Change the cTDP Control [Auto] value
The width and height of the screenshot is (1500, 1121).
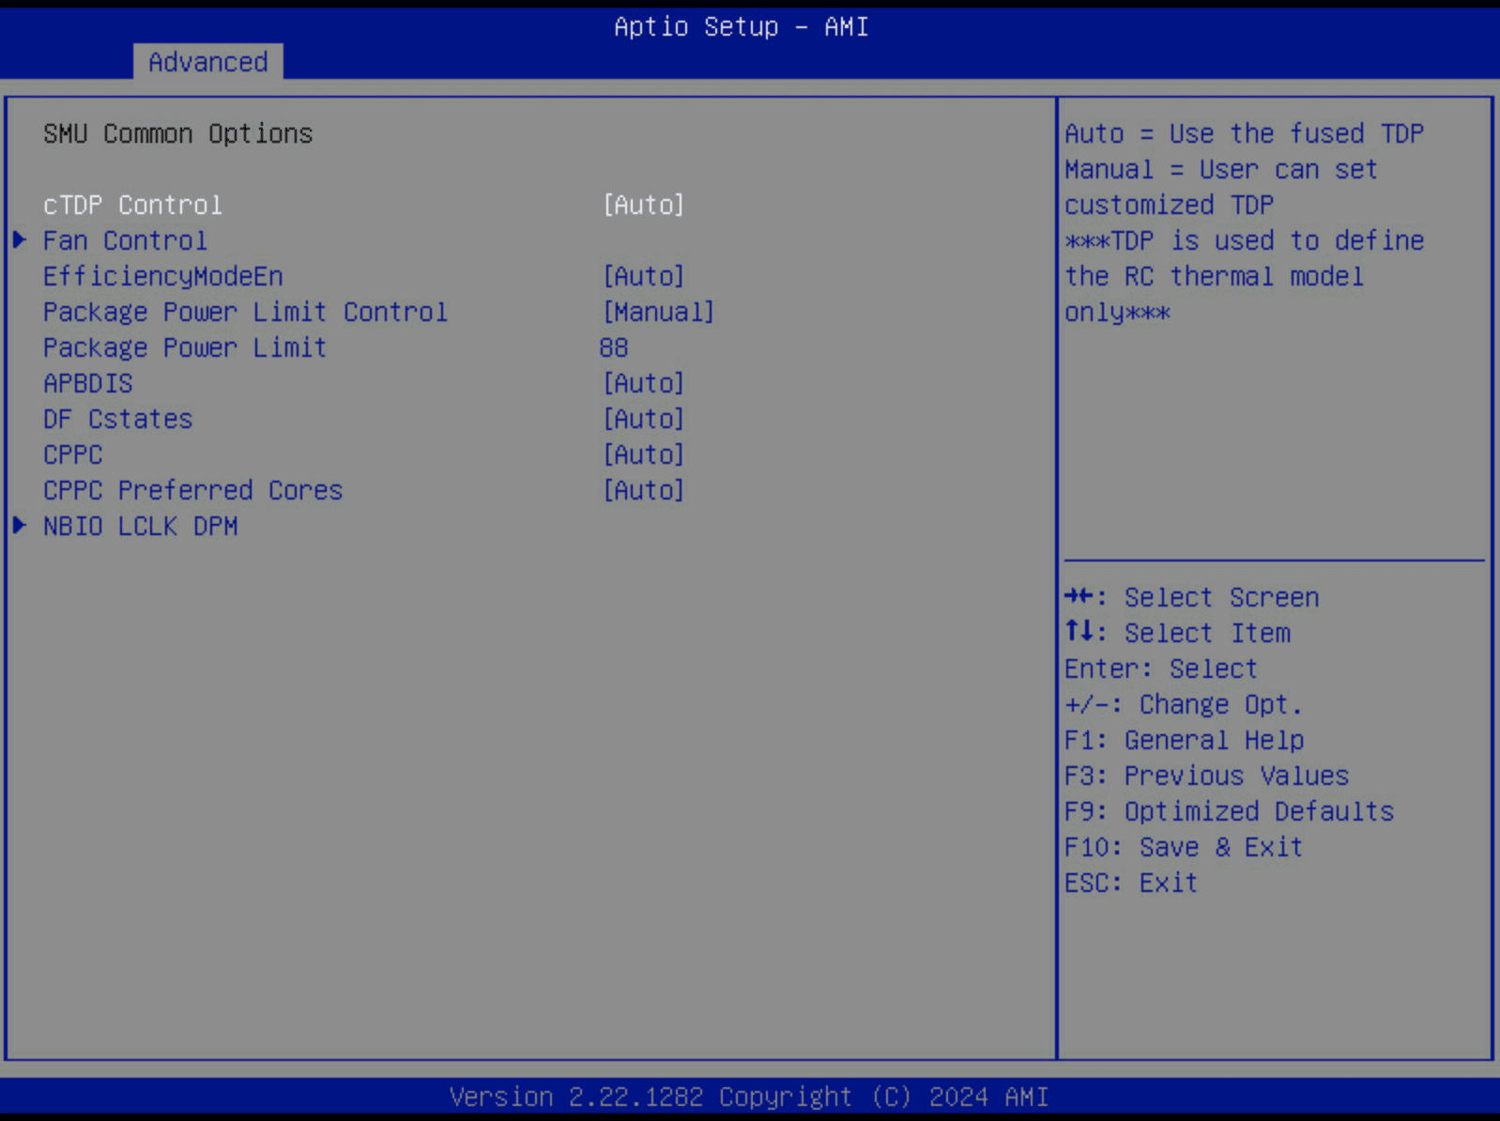coord(644,205)
